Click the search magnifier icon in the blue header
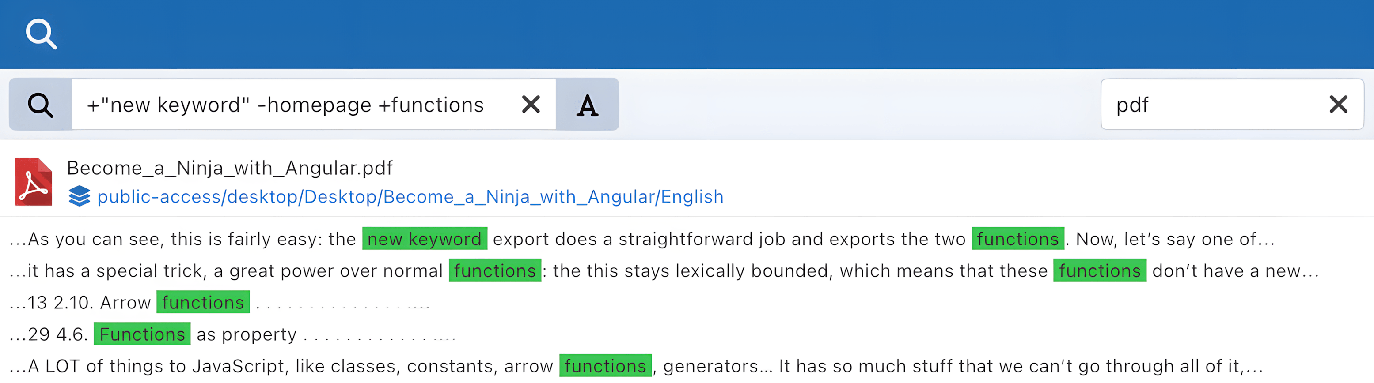 42,34
